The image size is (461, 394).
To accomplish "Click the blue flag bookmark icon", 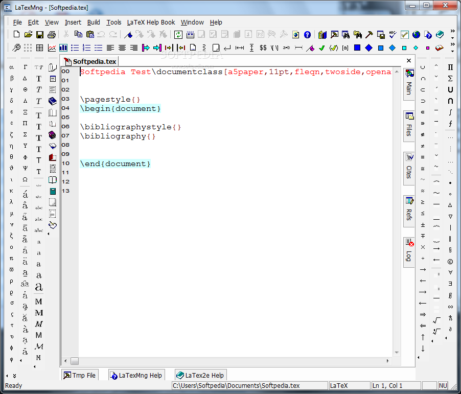I will pyautogui.click(x=128, y=34).
